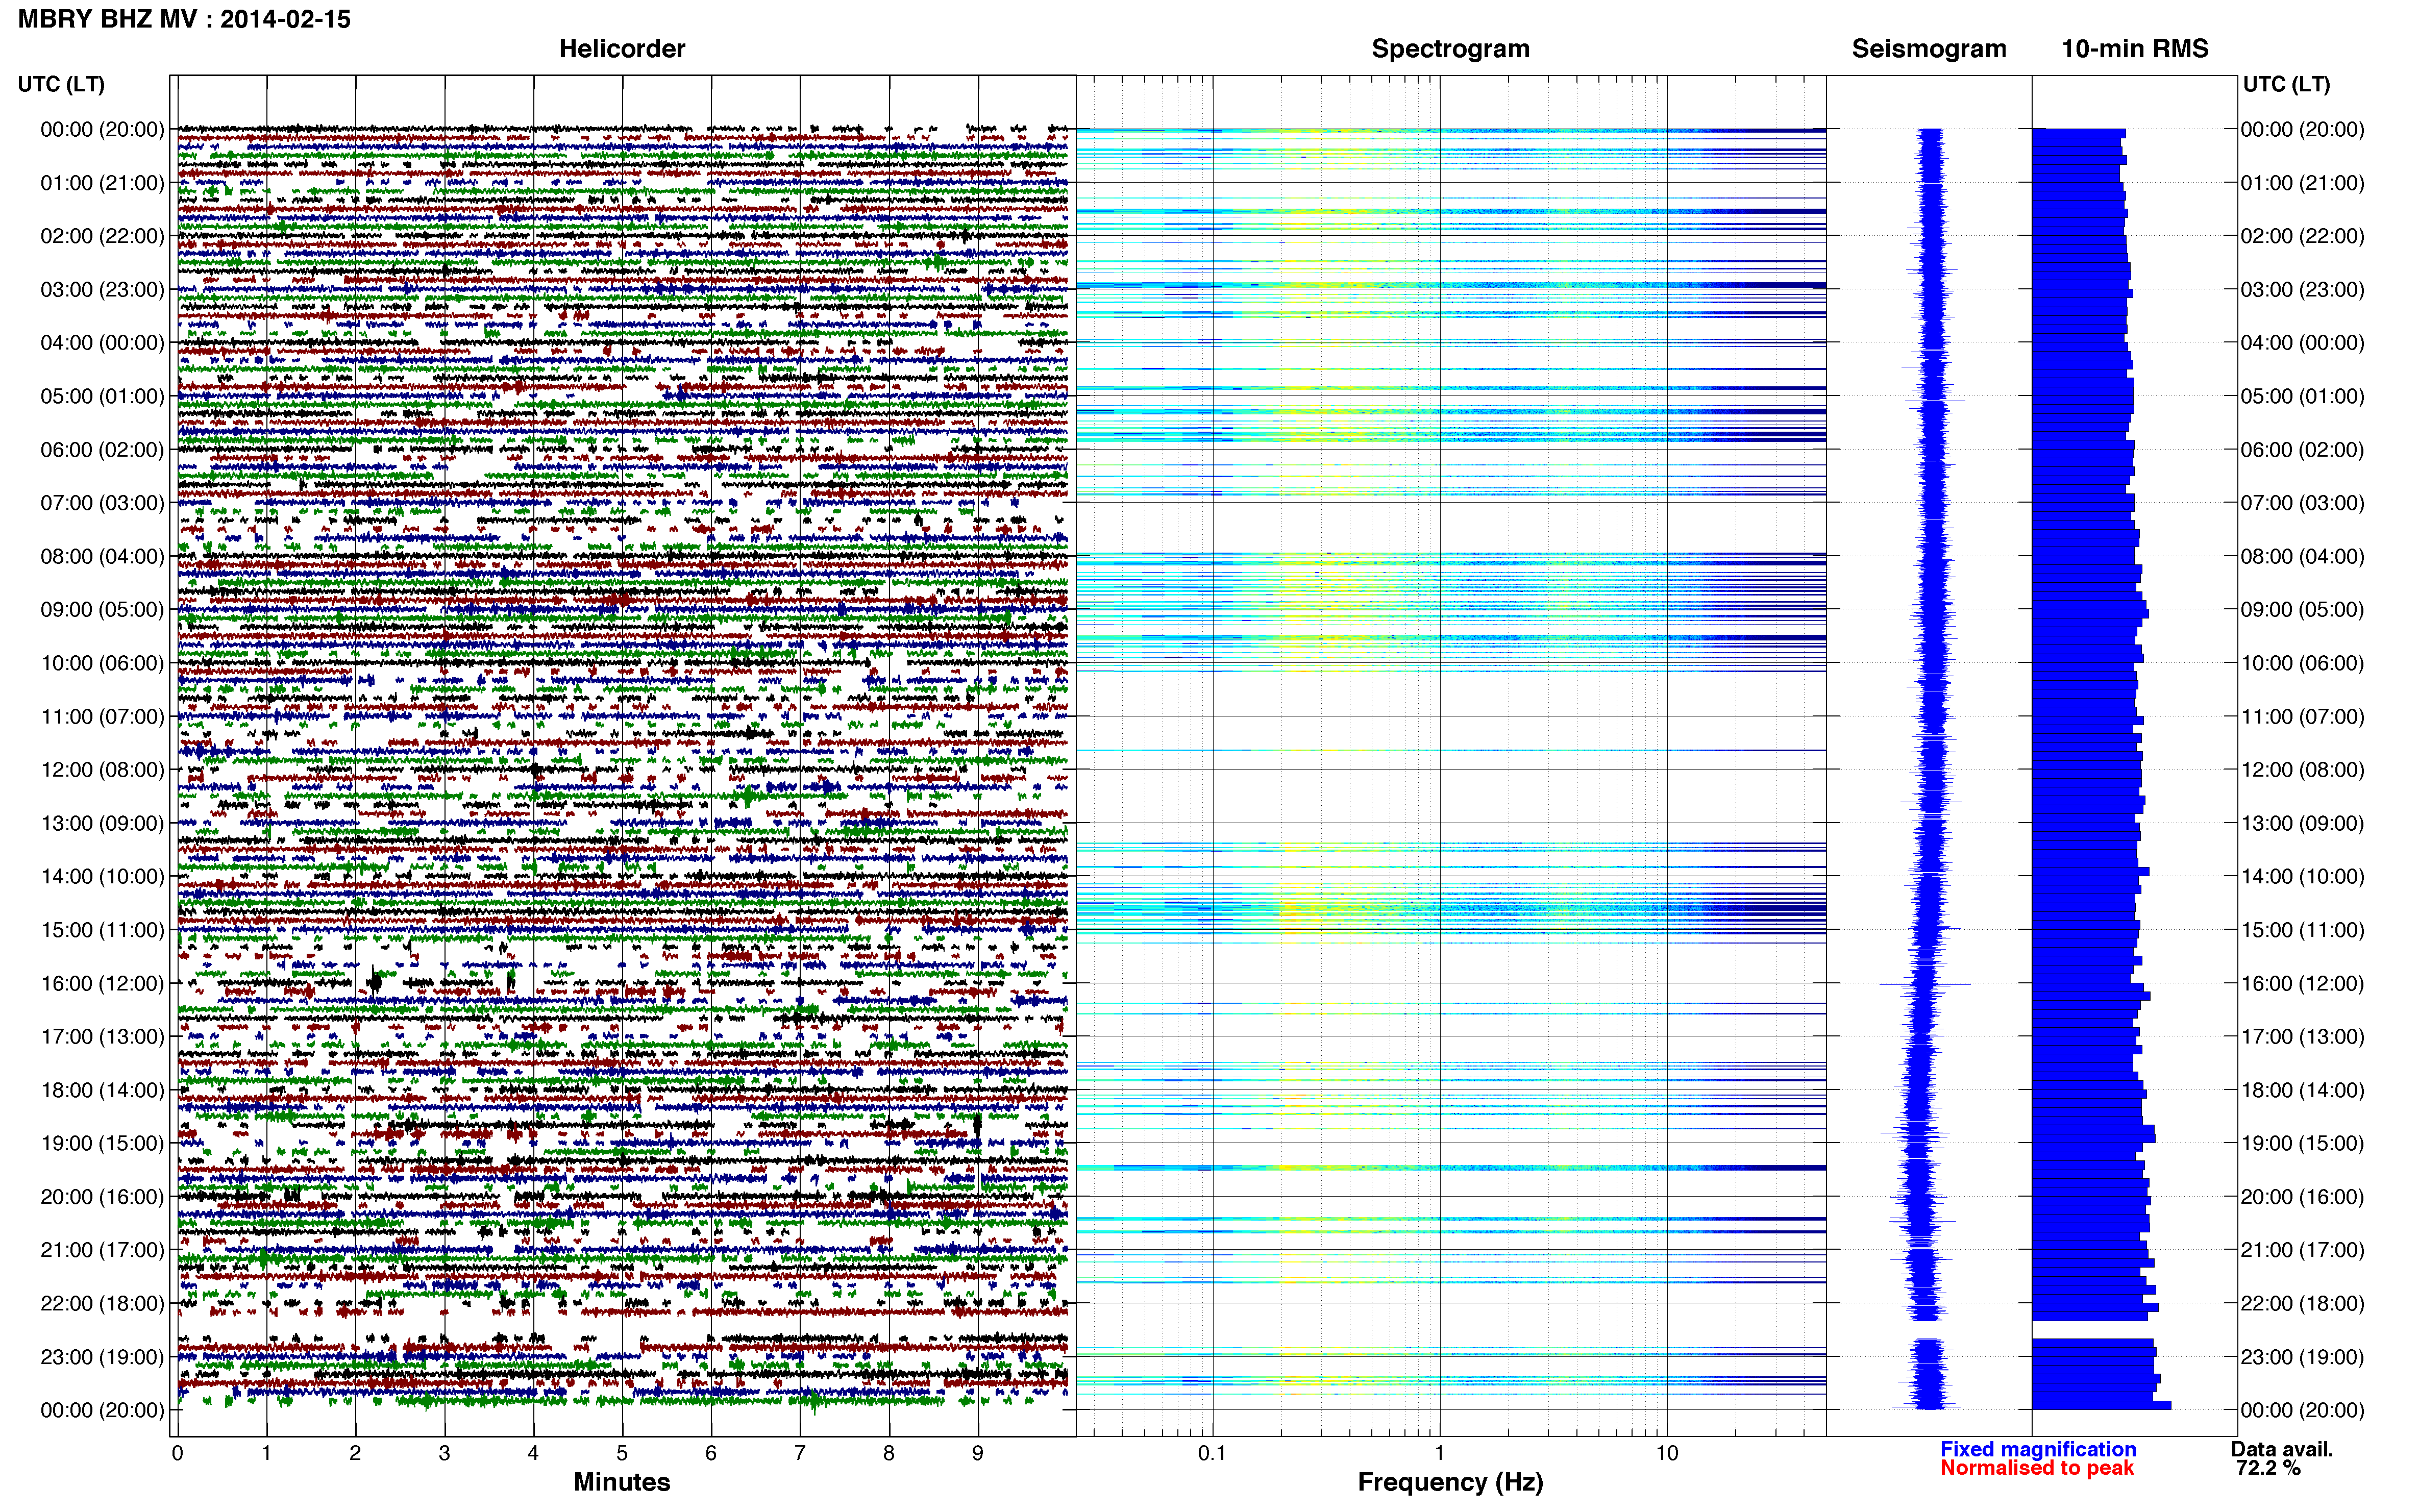Click left time label '17:00 (13:00)'
The width and height of the screenshot is (2419, 1512).
pyautogui.click(x=102, y=1037)
